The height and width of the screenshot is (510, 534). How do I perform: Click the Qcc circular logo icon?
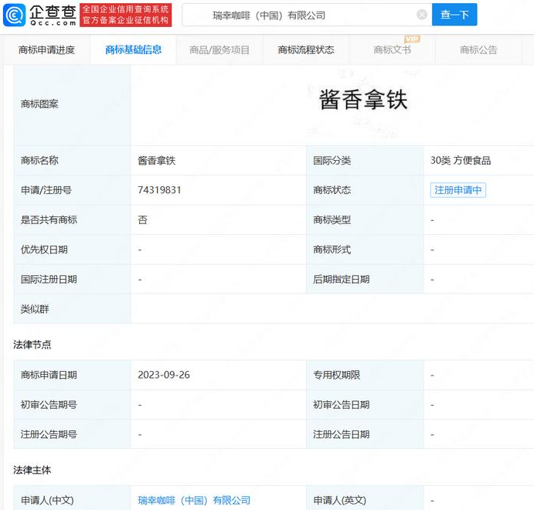[x=15, y=15]
